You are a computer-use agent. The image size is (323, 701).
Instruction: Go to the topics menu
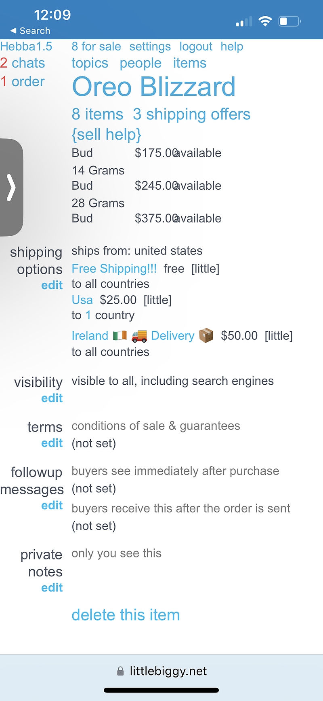[x=90, y=63]
